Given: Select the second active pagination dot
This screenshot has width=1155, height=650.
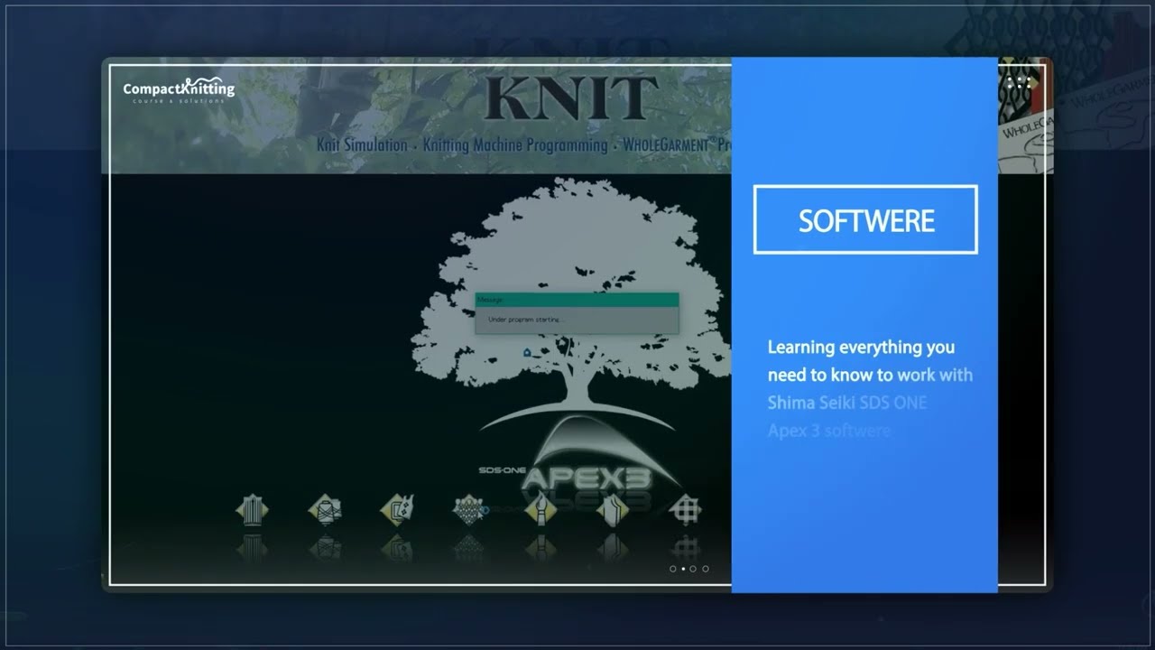Looking at the screenshot, I should pos(683,569).
